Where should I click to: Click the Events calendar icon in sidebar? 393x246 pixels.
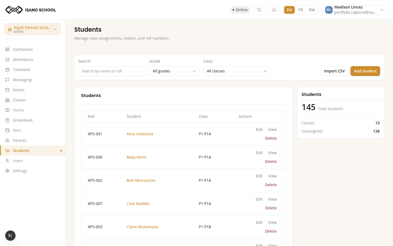click(x=7, y=90)
